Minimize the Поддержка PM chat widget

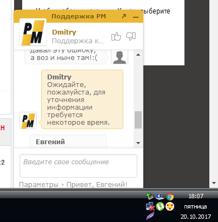(136, 17)
